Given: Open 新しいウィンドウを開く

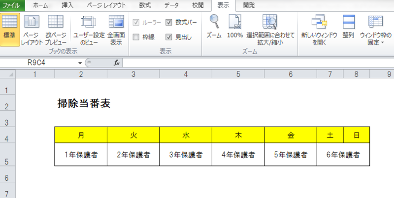Looking at the screenshot, I should (319, 30).
